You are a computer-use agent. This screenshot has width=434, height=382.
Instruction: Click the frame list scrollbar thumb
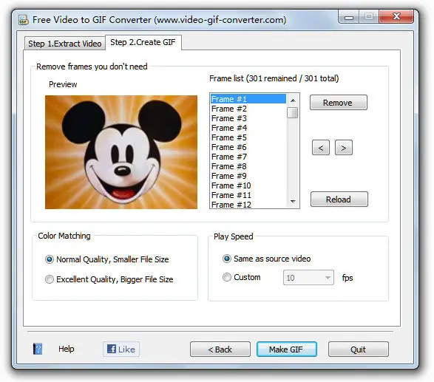coord(293,112)
